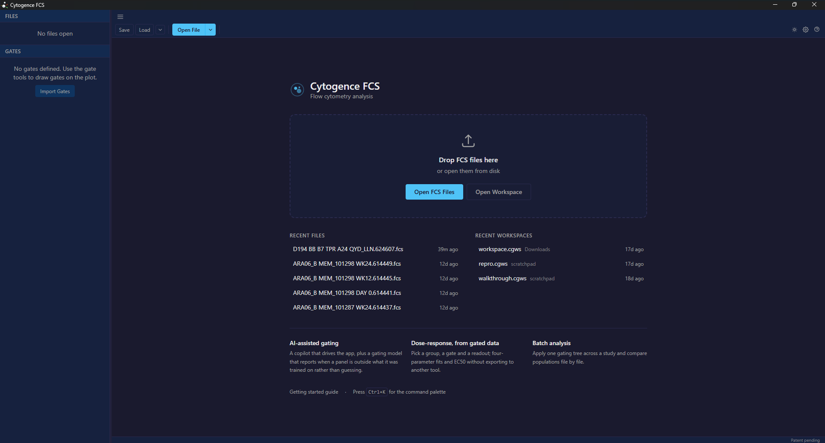Click the FILES panel header
Image resolution: width=825 pixels, height=443 pixels.
point(55,16)
